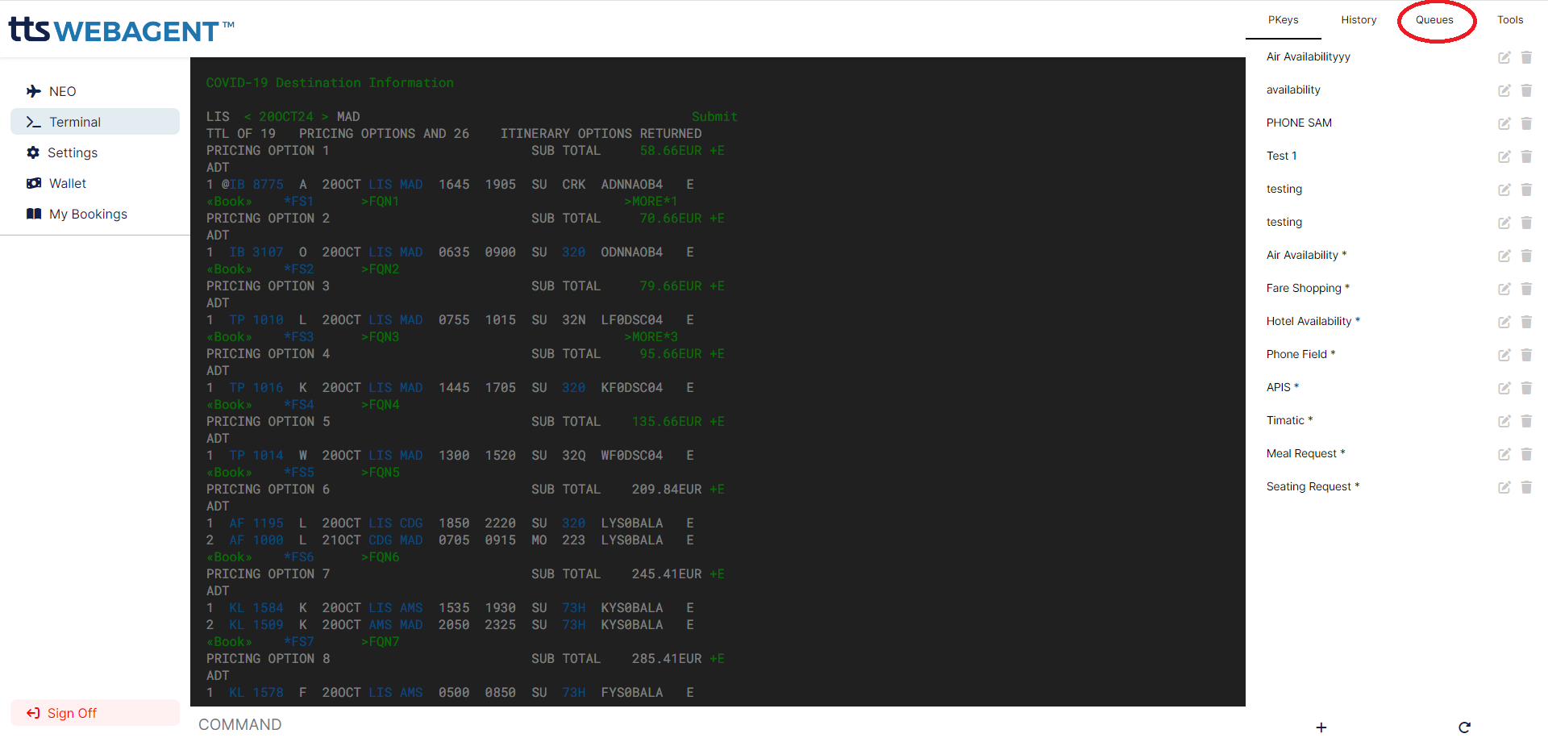
Task: Edit the 'Test 1' PKey
Action: (x=1504, y=156)
